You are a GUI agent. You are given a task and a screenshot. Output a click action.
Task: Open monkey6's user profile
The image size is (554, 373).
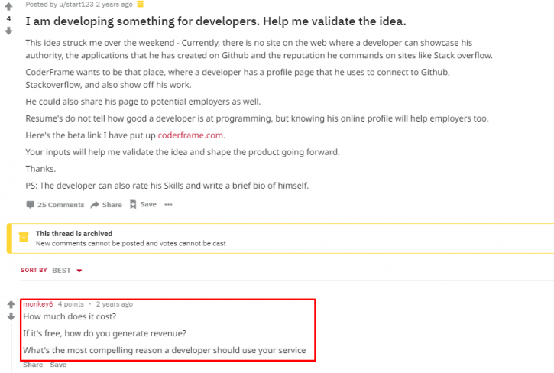coord(37,304)
